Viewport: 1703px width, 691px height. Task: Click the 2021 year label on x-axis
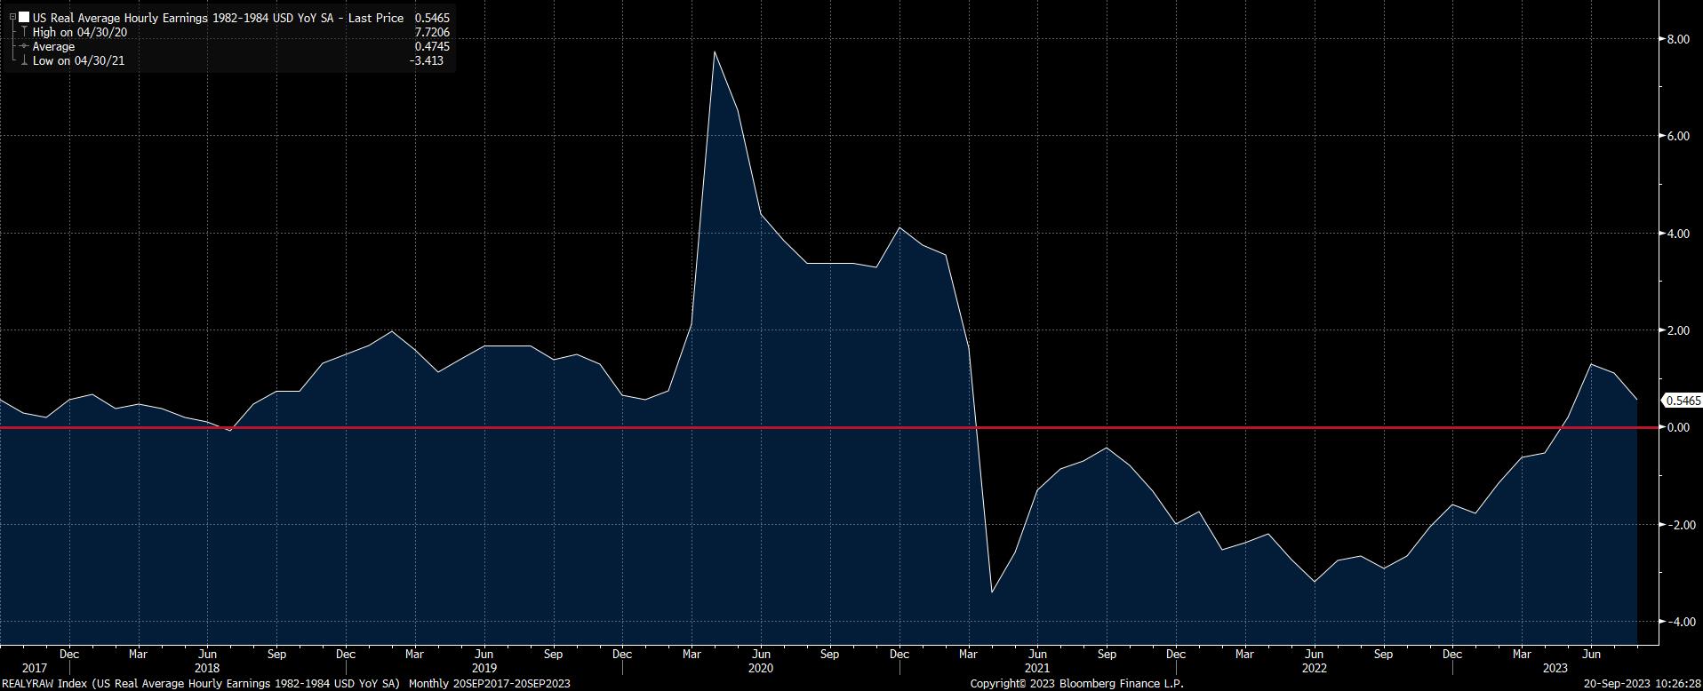point(1037,668)
